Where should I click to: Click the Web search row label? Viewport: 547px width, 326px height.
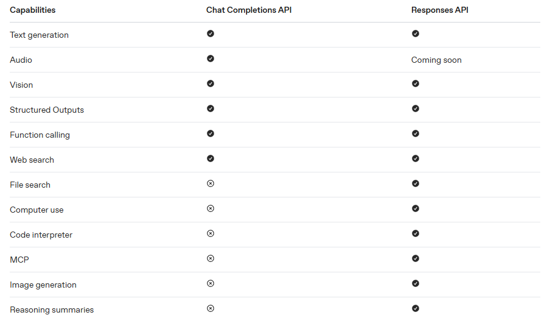(32, 160)
